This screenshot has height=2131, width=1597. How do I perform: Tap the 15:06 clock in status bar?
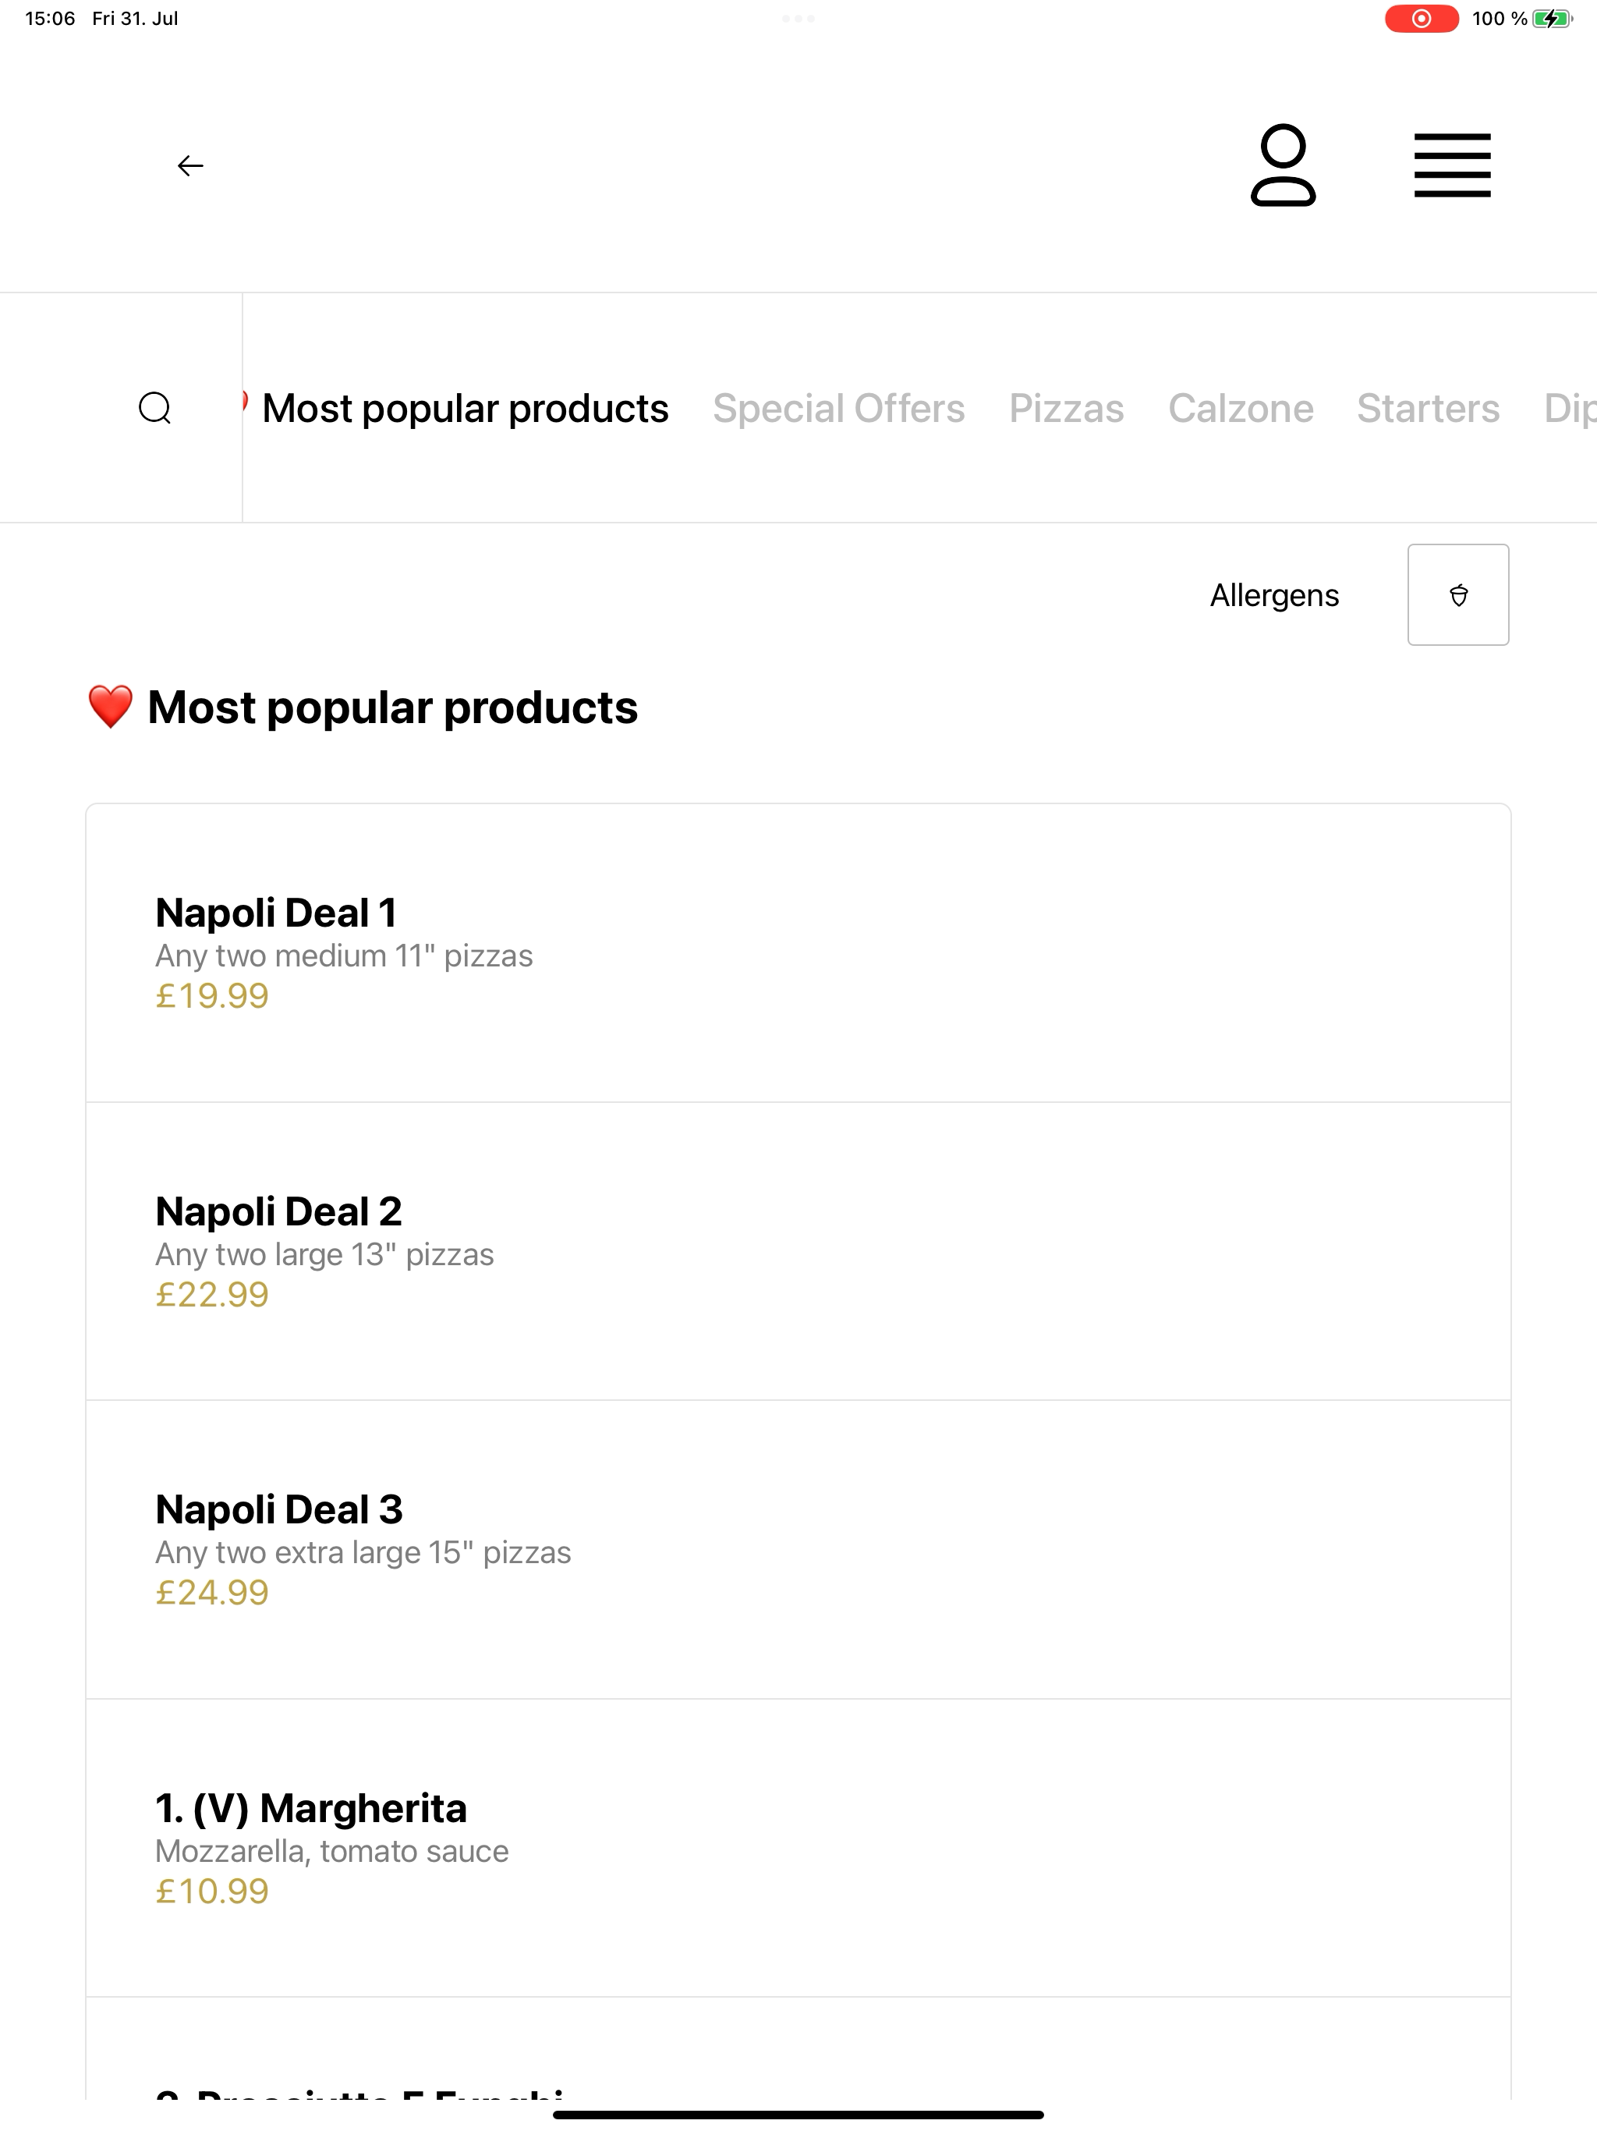50,18
